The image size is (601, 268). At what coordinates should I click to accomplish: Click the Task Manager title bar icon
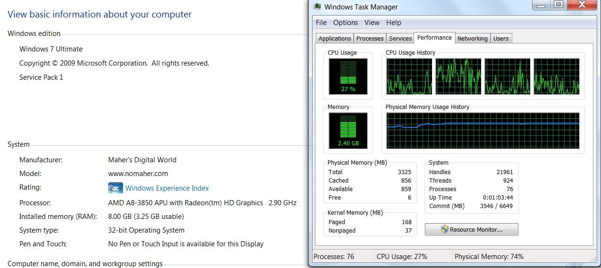(318, 7)
